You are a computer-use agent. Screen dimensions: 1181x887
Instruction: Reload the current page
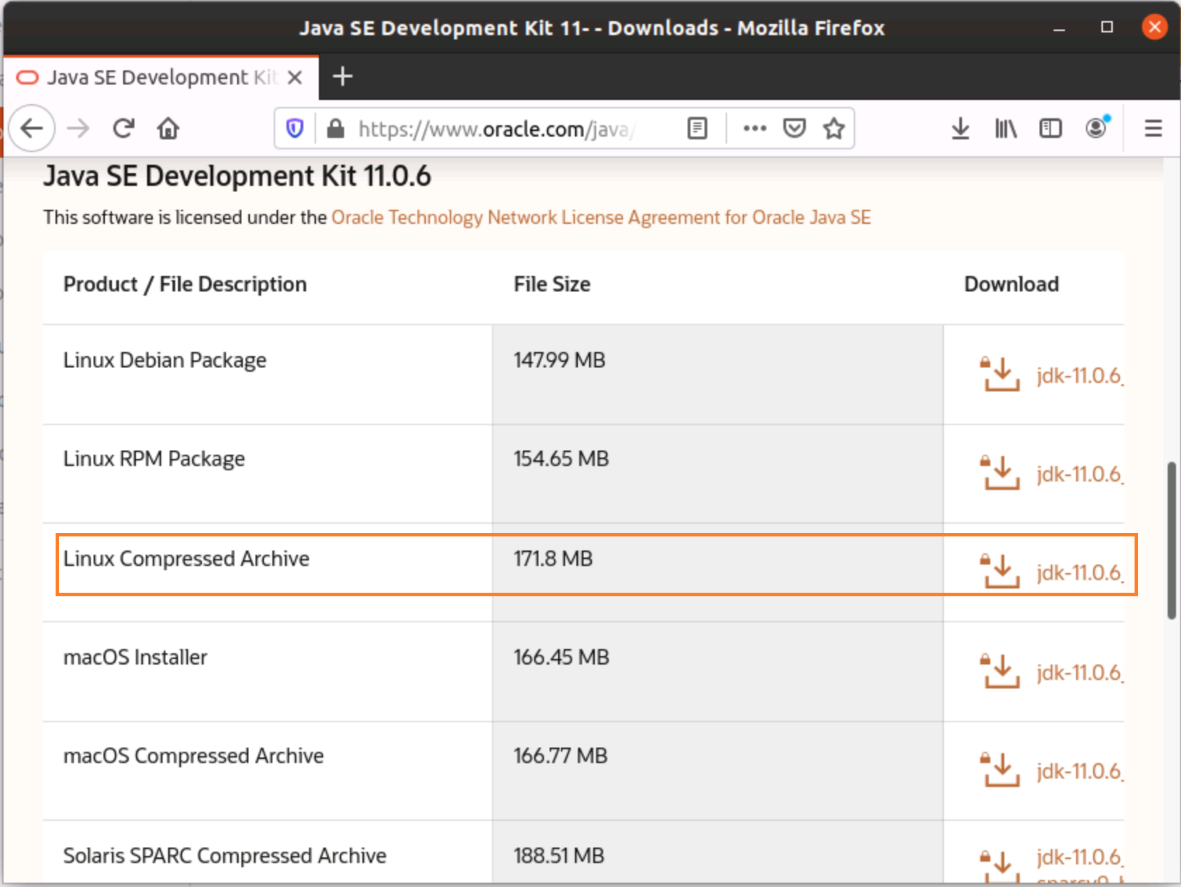(123, 128)
